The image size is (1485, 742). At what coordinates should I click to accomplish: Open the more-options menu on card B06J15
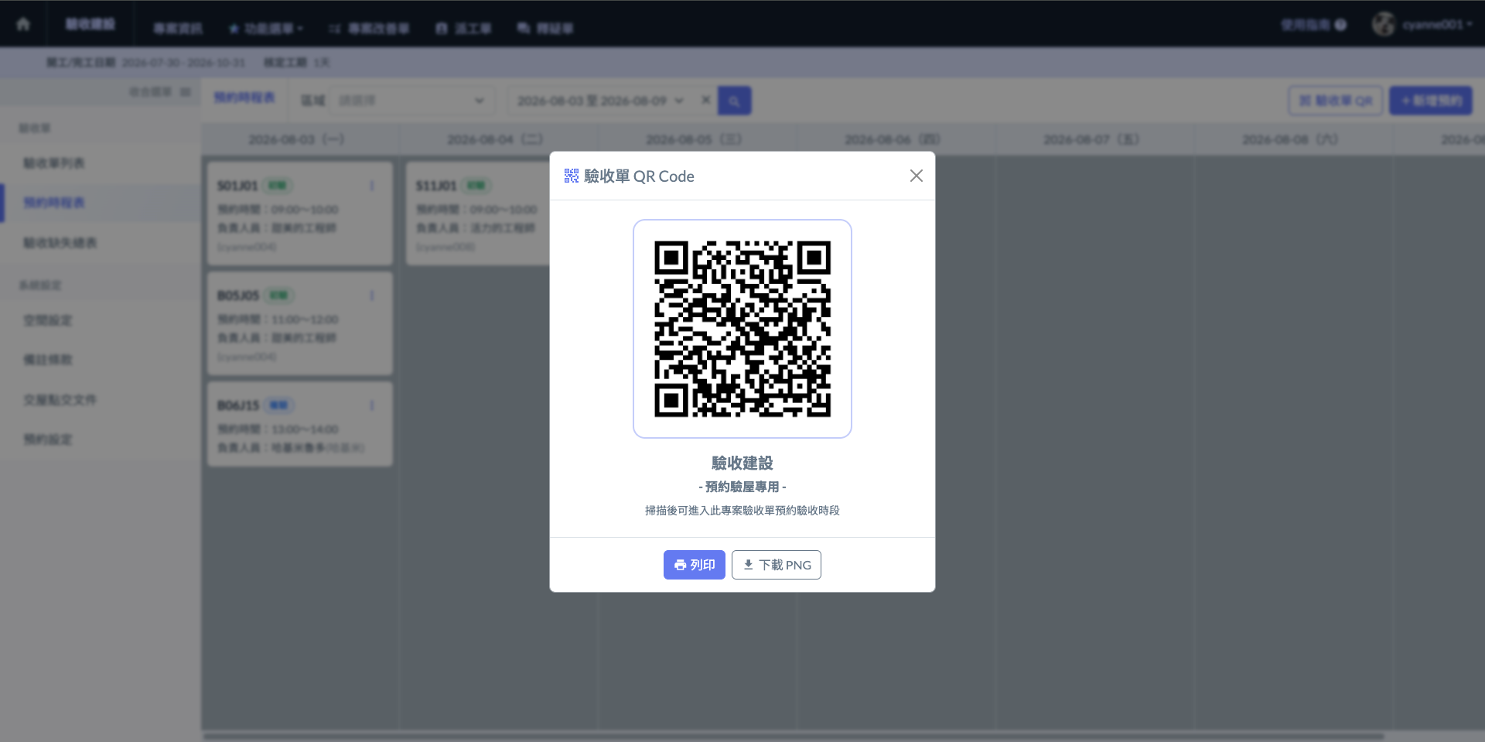pos(372,405)
